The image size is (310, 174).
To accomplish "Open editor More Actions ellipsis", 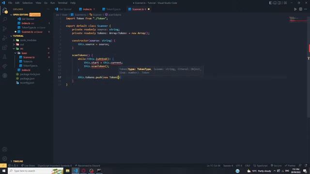I will click(x=306, y=9).
